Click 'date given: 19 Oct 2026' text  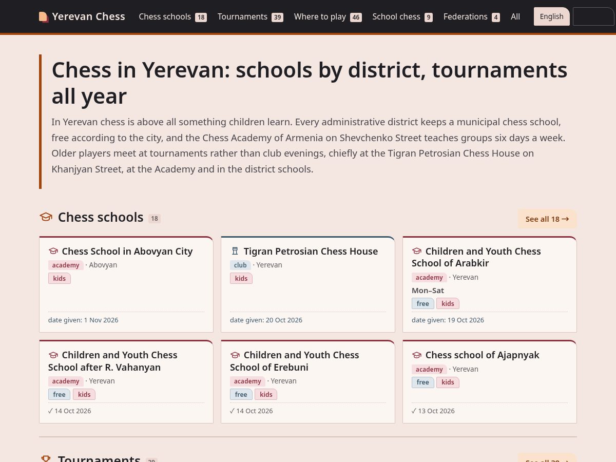pos(448,320)
